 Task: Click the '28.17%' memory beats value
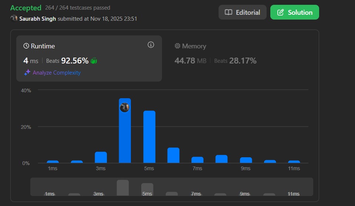(243, 61)
